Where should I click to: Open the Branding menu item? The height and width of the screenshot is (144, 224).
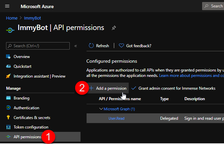(22, 98)
